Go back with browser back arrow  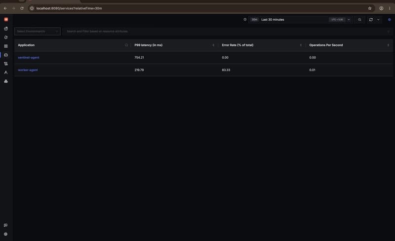coord(5,8)
